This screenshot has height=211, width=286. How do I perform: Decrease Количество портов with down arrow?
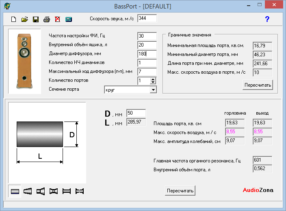point(153,83)
